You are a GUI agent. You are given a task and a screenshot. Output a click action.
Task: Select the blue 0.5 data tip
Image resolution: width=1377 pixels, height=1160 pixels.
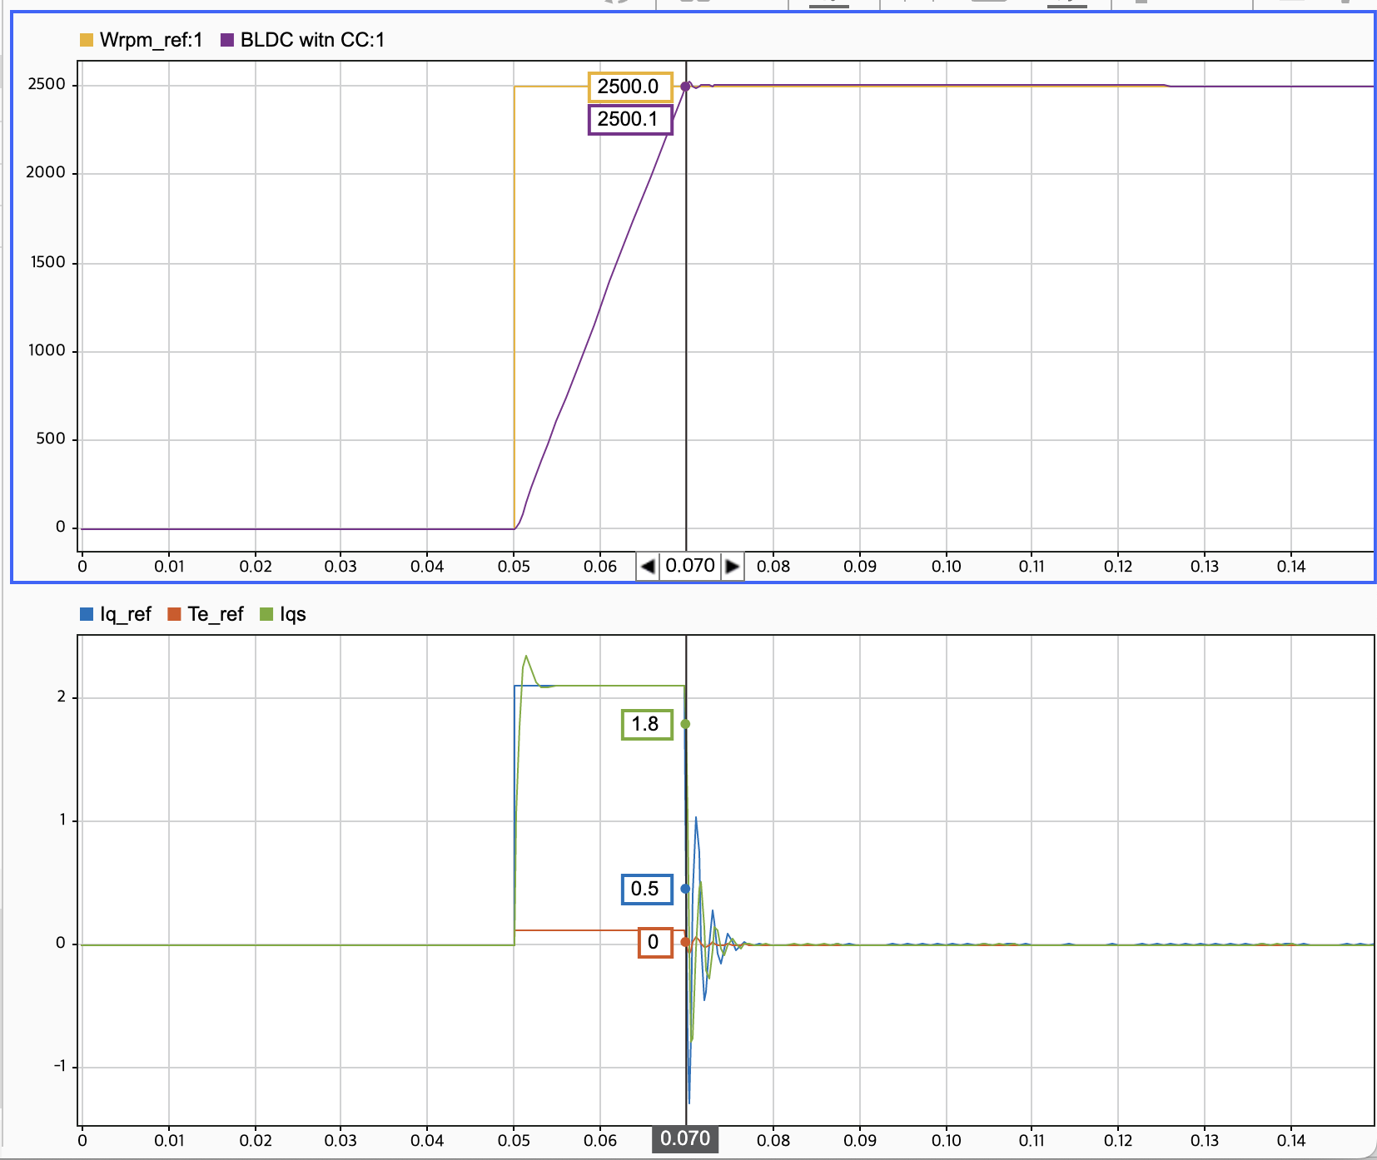pyautogui.click(x=647, y=889)
